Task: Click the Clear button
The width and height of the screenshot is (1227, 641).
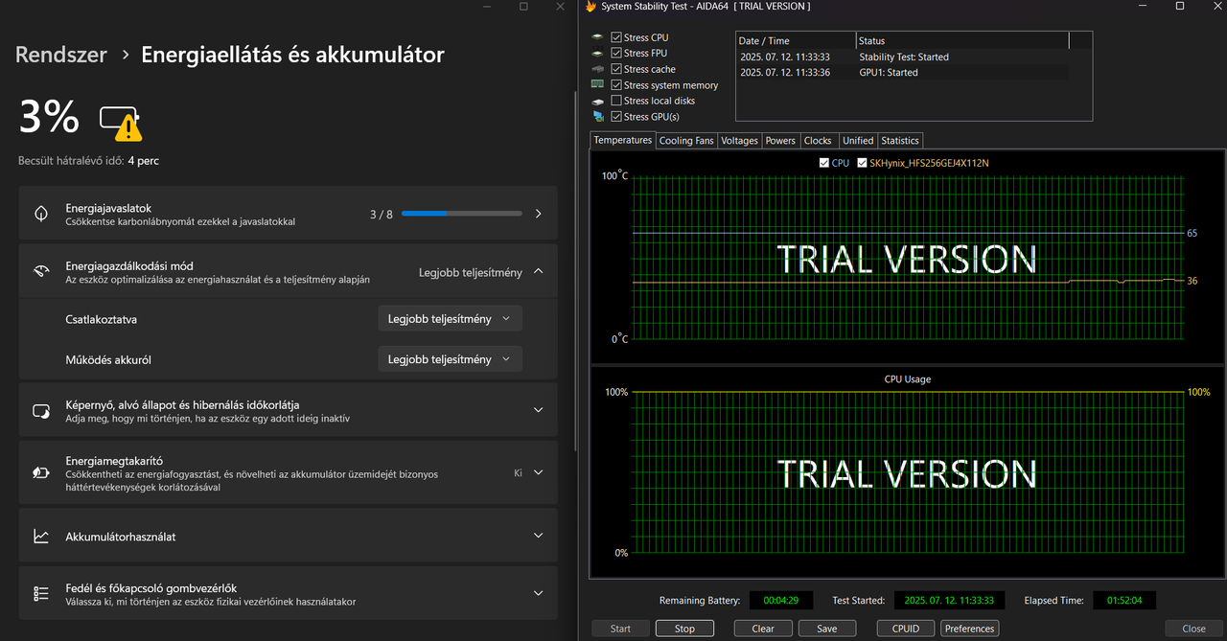Action: [763, 629]
